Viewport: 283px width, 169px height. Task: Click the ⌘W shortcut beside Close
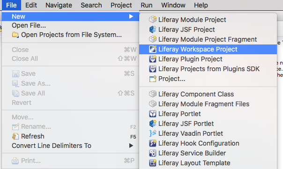point(130,50)
